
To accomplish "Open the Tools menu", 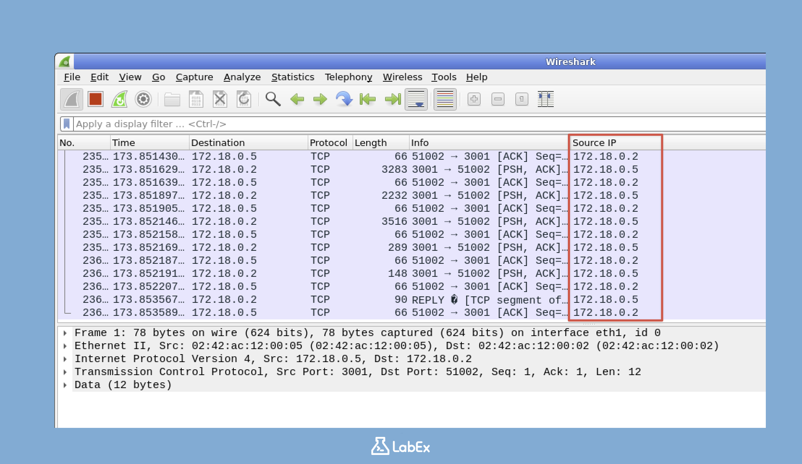I will (x=444, y=77).
